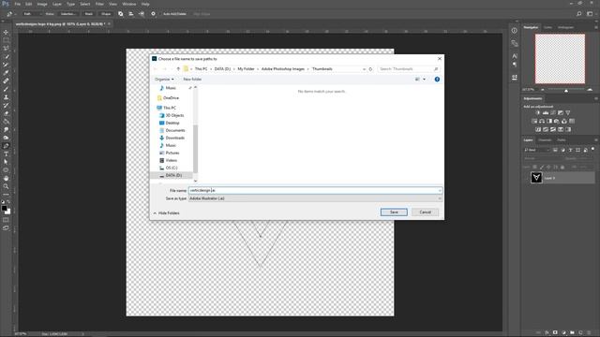Toggle the layer filter switch in Layers panel
The image size is (600, 337).
592,150
